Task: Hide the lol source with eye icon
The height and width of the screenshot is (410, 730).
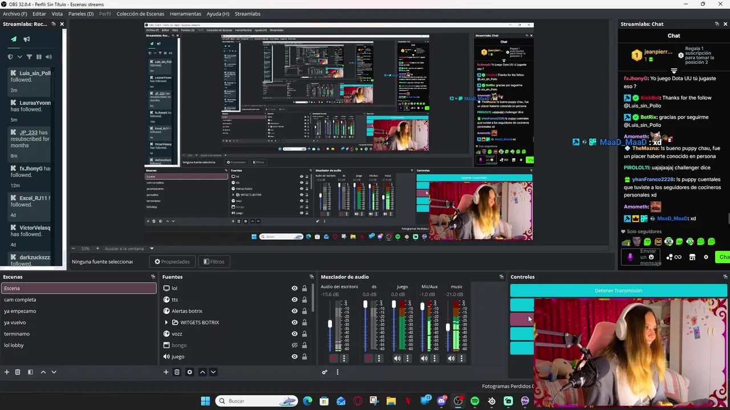Action: click(294, 288)
